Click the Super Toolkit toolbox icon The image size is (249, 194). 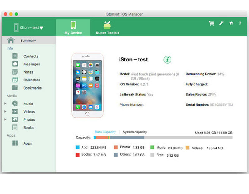[x=107, y=25]
